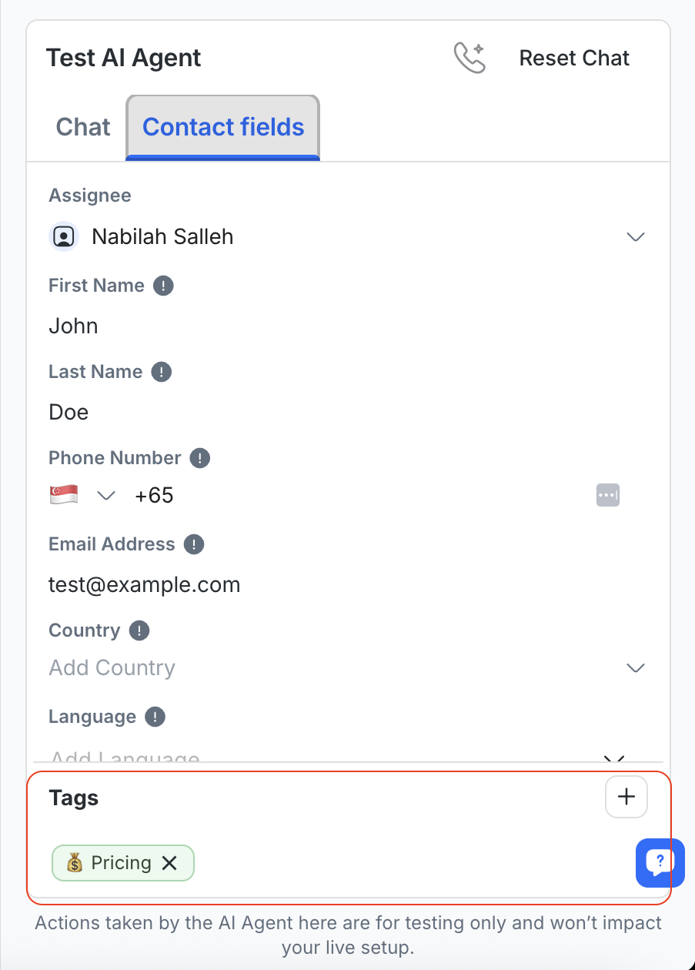Open the help chat bubble icon
695x970 pixels.
point(660,862)
